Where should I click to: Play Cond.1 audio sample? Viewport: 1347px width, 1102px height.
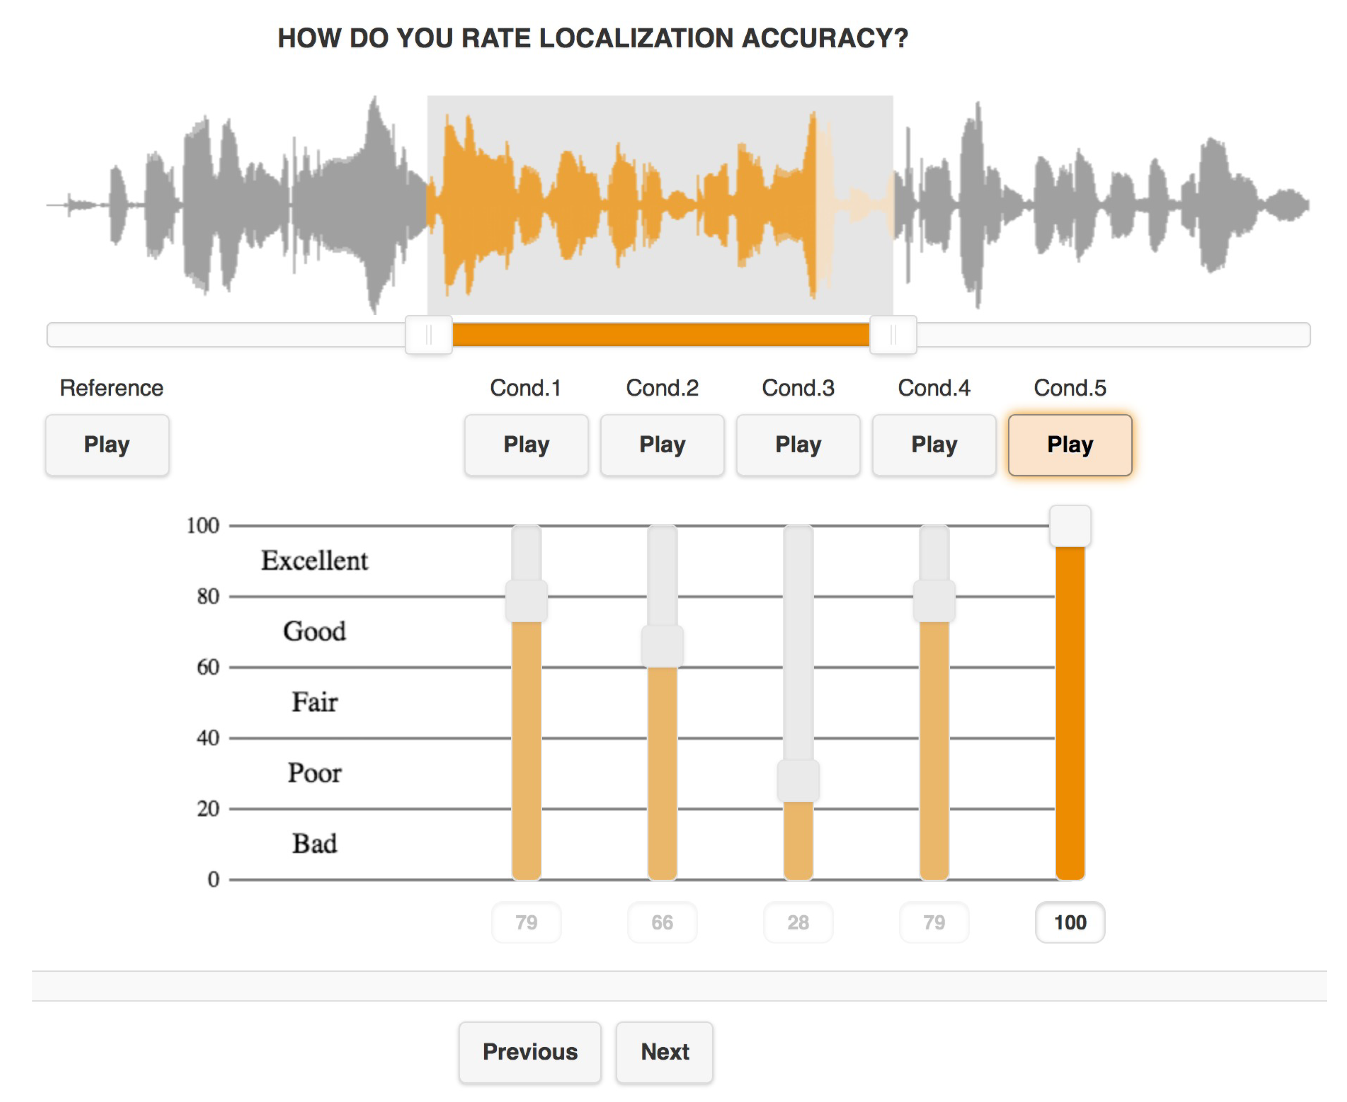pyautogui.click(x=526, y=445)
